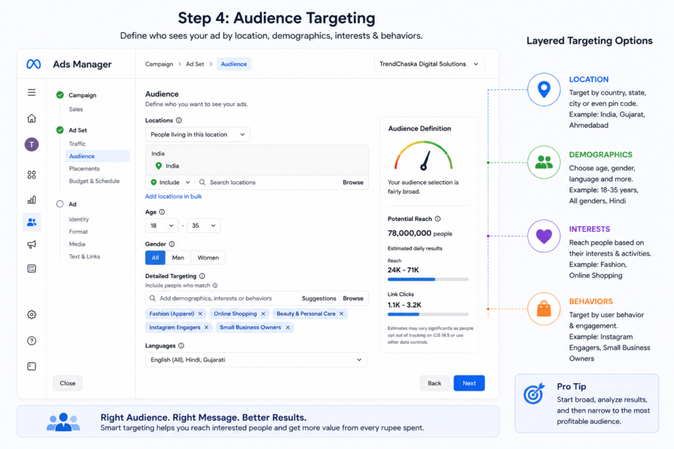Select the Audiences people icon in sidebar
This screenshot has width=674, height=449.
[32, 222]
